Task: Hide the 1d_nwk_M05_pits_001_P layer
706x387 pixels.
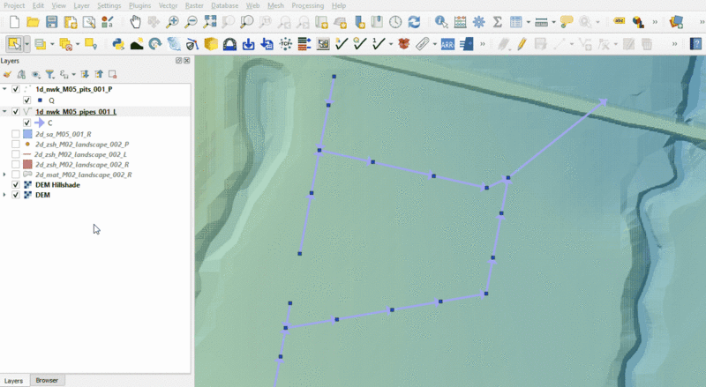Action: point(16,89)
